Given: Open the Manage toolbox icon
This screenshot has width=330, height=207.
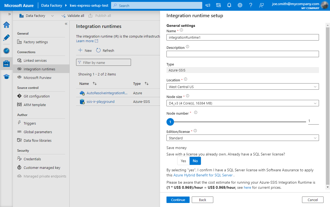Looking at the screenshot, I should pos(6,64).
